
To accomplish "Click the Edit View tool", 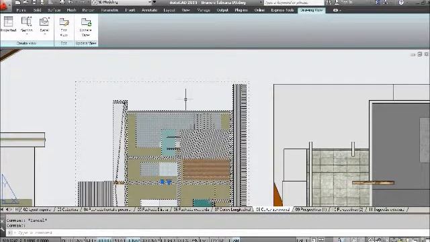I will (x=64, y=27).
